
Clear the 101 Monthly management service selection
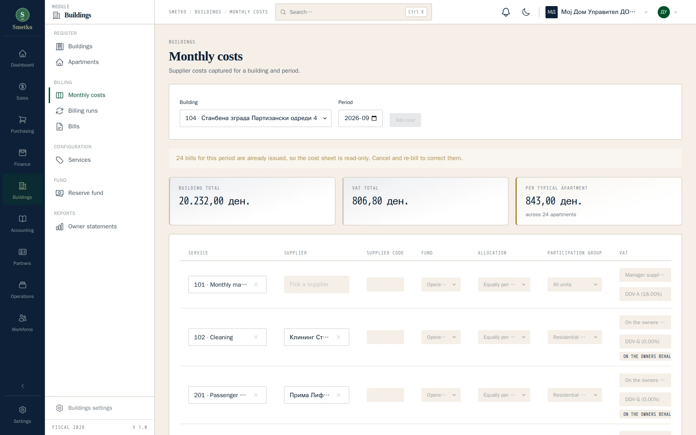256,284
